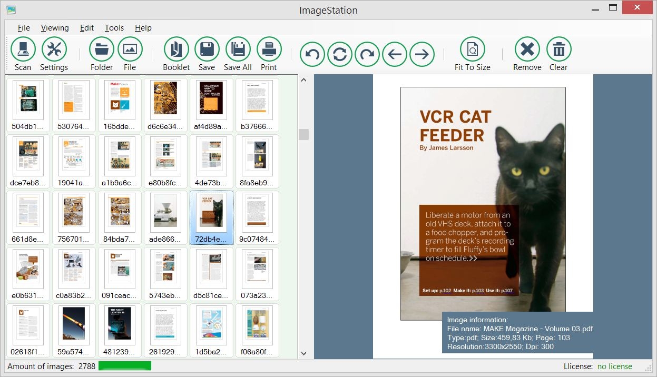Select thumbnail e0b631...
Screen dimensions: 657x377
28,274
